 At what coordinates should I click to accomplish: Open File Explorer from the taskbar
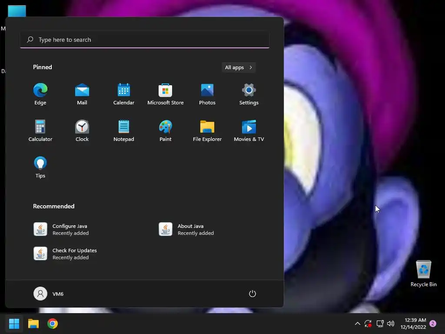coord(33,324)
